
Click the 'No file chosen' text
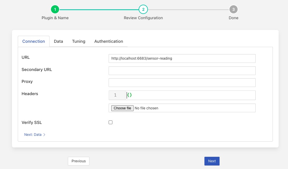click(146, 108)
